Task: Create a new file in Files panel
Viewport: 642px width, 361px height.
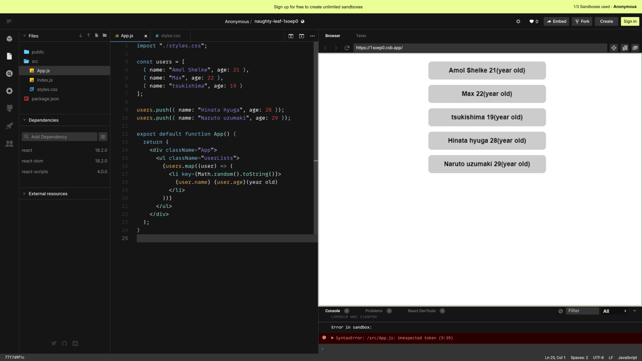Action: [x=97, y=35]
